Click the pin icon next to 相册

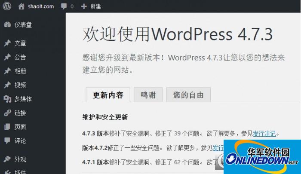pyautogui.click(x=7, y=71)
